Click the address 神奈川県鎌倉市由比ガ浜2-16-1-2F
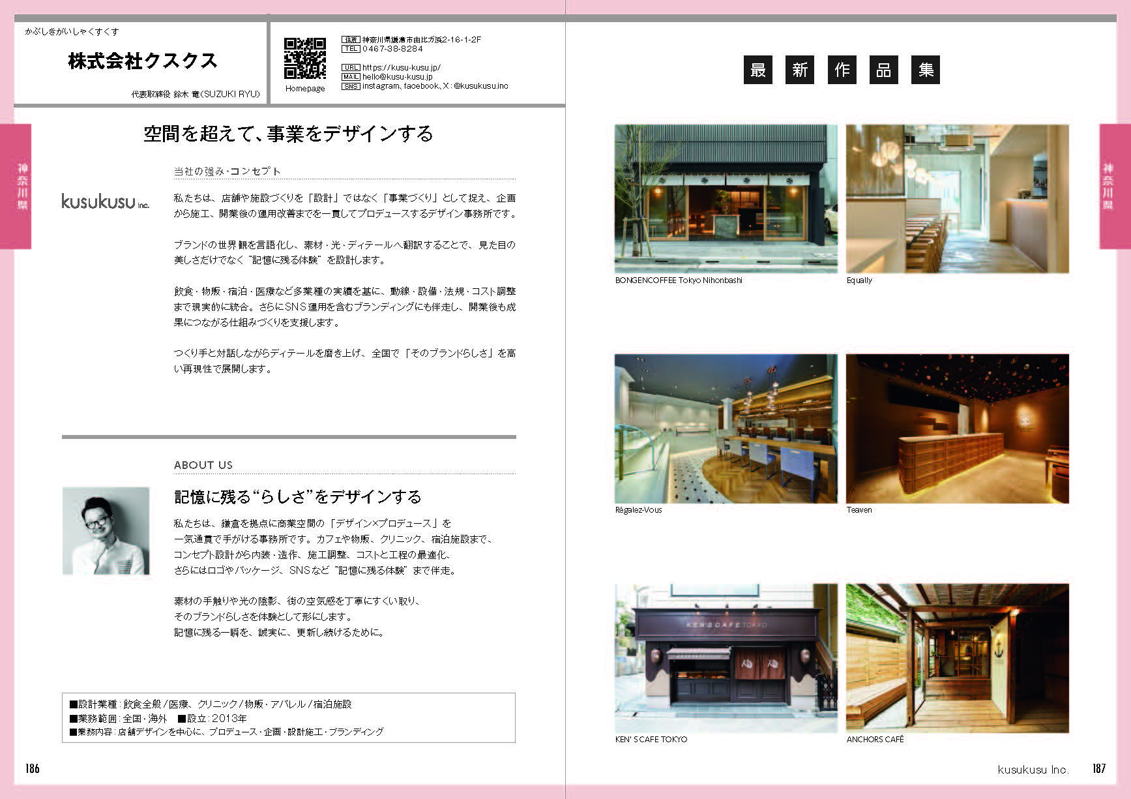This screenshot has width=1131, height=799. point(422,40)
